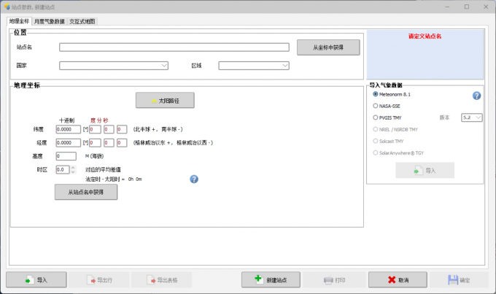Click the help icon near time zone info
This screenshot has height=294, width=496.
194,179
